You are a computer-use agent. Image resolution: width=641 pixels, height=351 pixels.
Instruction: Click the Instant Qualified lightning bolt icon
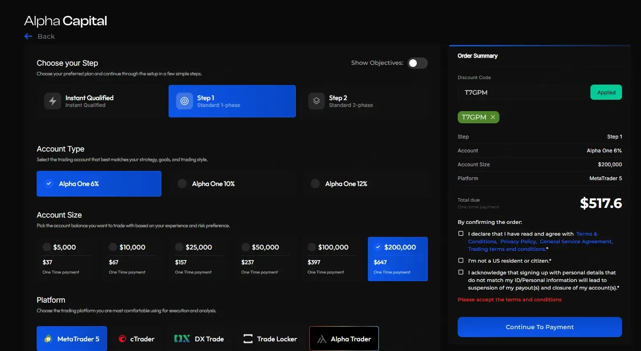(x=53, y=101)
